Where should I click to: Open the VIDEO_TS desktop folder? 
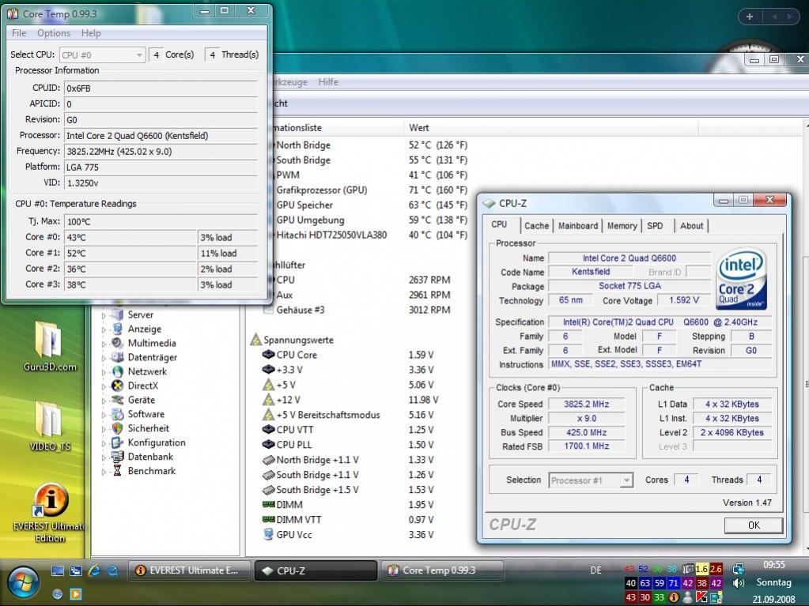click(49, 425)
